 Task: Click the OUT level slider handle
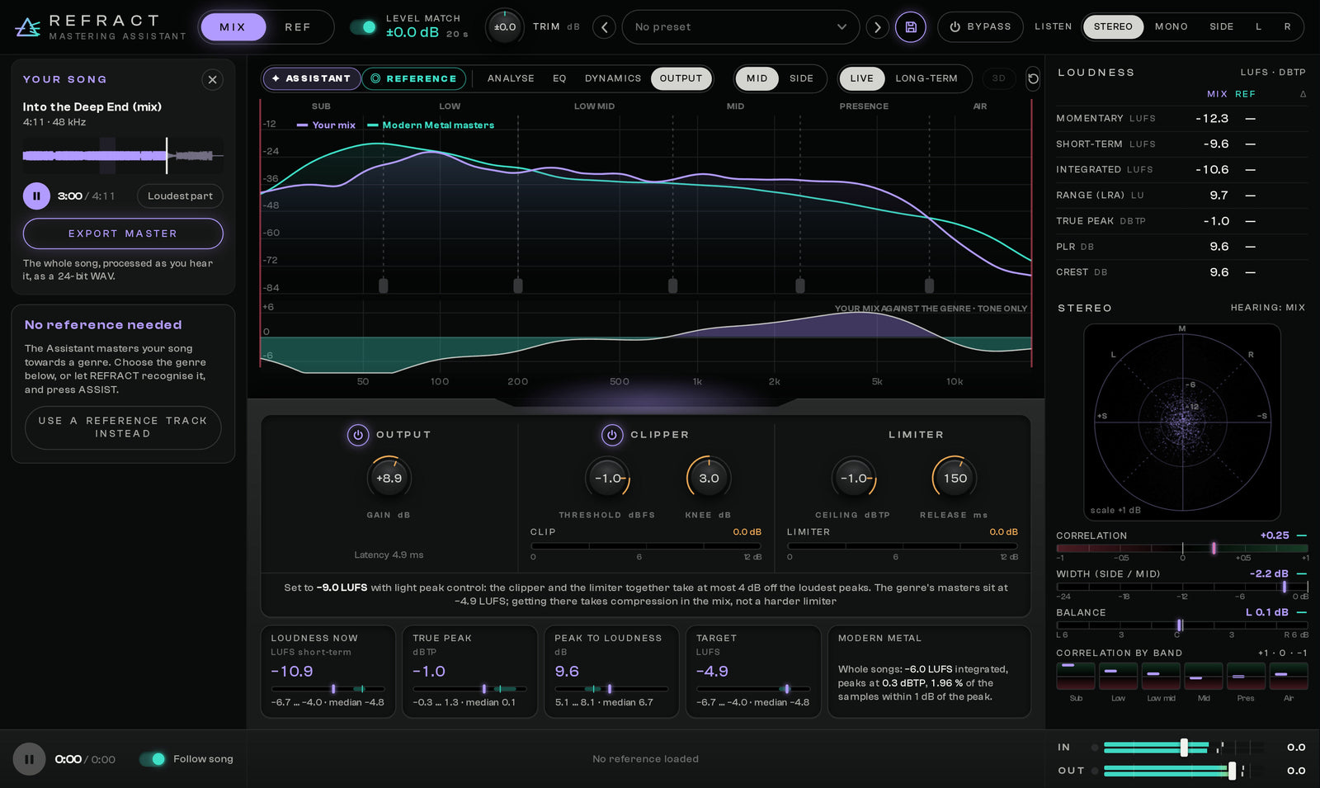[x=1232, y=771]
